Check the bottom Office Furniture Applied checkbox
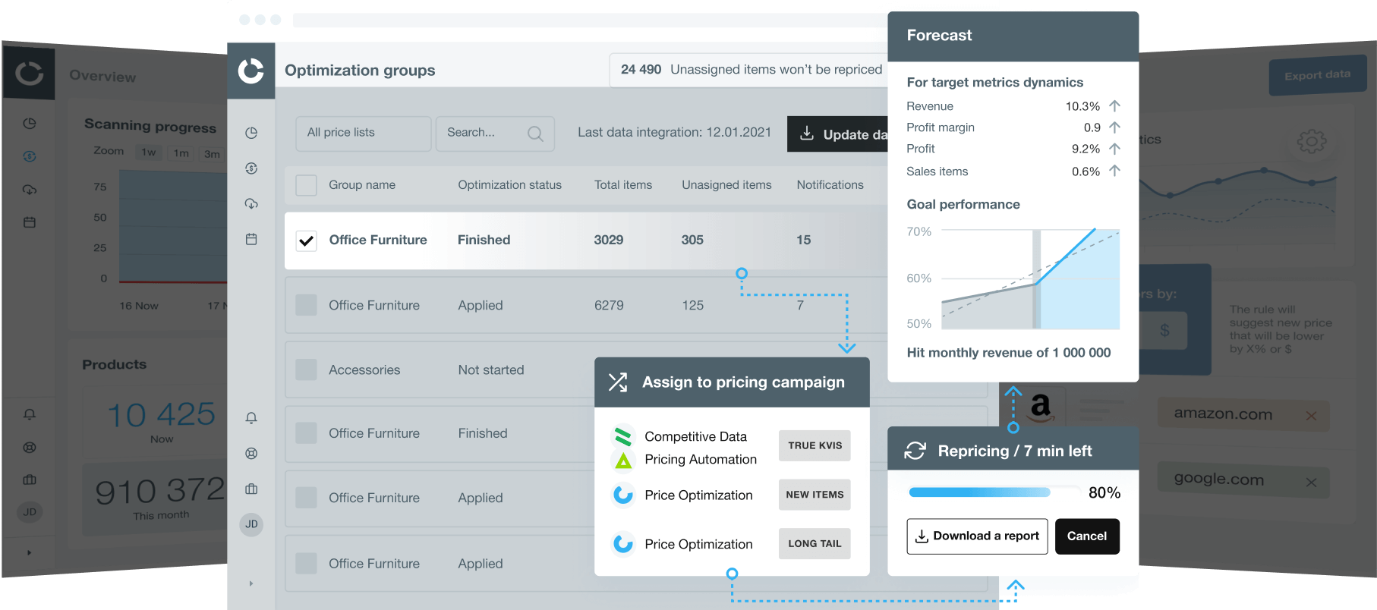The image size is (1377, 610). pos(306,564)
